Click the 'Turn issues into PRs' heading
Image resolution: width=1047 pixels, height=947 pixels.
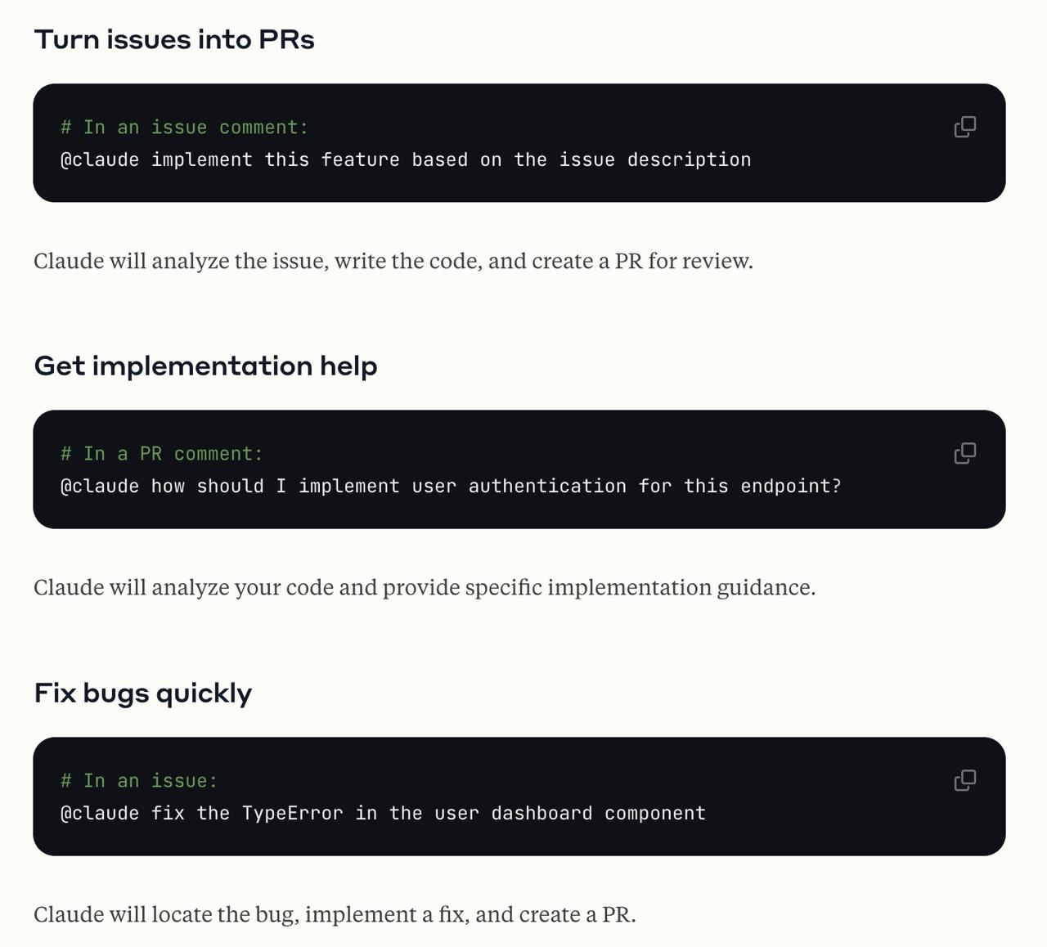174,38
